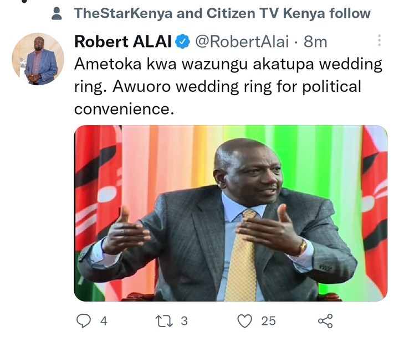The image size is (399, 337).
Task: Click the person icon beside follow context
Action: [x=57, y=13]
